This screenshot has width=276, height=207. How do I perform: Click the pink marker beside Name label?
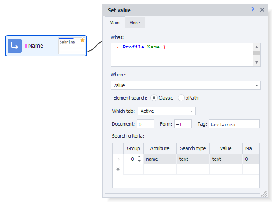[x=26, y=46]
